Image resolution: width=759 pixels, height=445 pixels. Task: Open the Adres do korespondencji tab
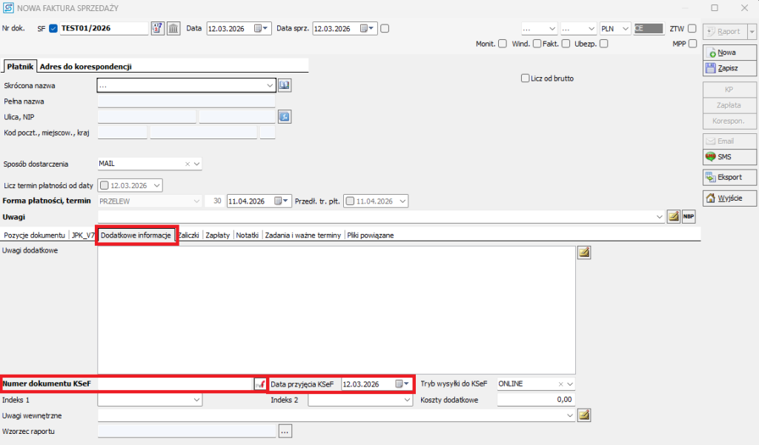85,66
